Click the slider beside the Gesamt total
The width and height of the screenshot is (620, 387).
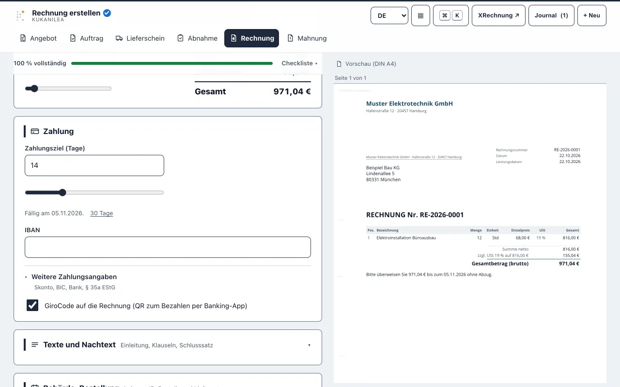coord(68,89)
